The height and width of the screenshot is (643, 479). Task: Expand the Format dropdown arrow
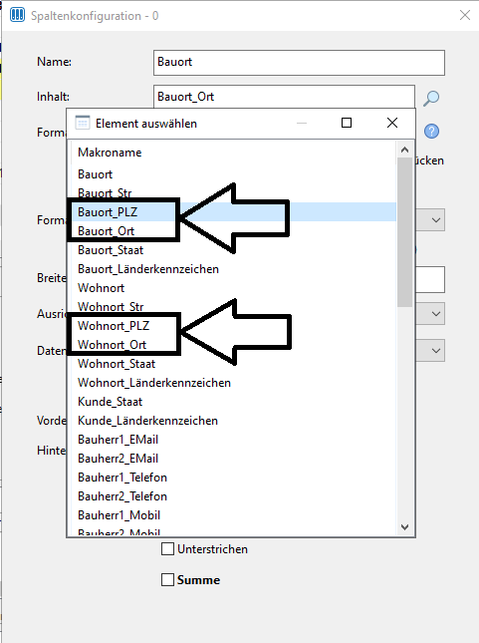(435, 220)
